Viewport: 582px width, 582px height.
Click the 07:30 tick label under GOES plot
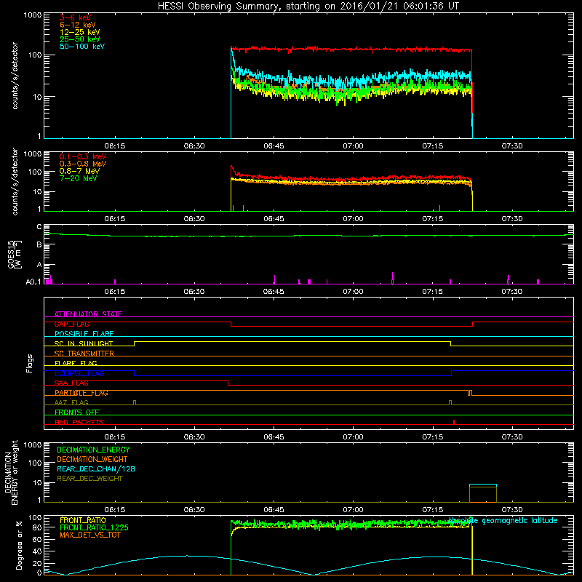coord(512,292)
